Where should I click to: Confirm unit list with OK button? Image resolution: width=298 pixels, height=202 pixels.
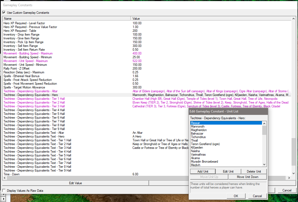tap(236, 196)
